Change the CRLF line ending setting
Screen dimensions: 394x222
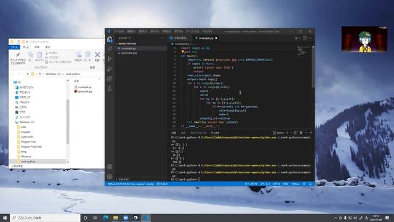pyautogui.click(x=286, y=184)
